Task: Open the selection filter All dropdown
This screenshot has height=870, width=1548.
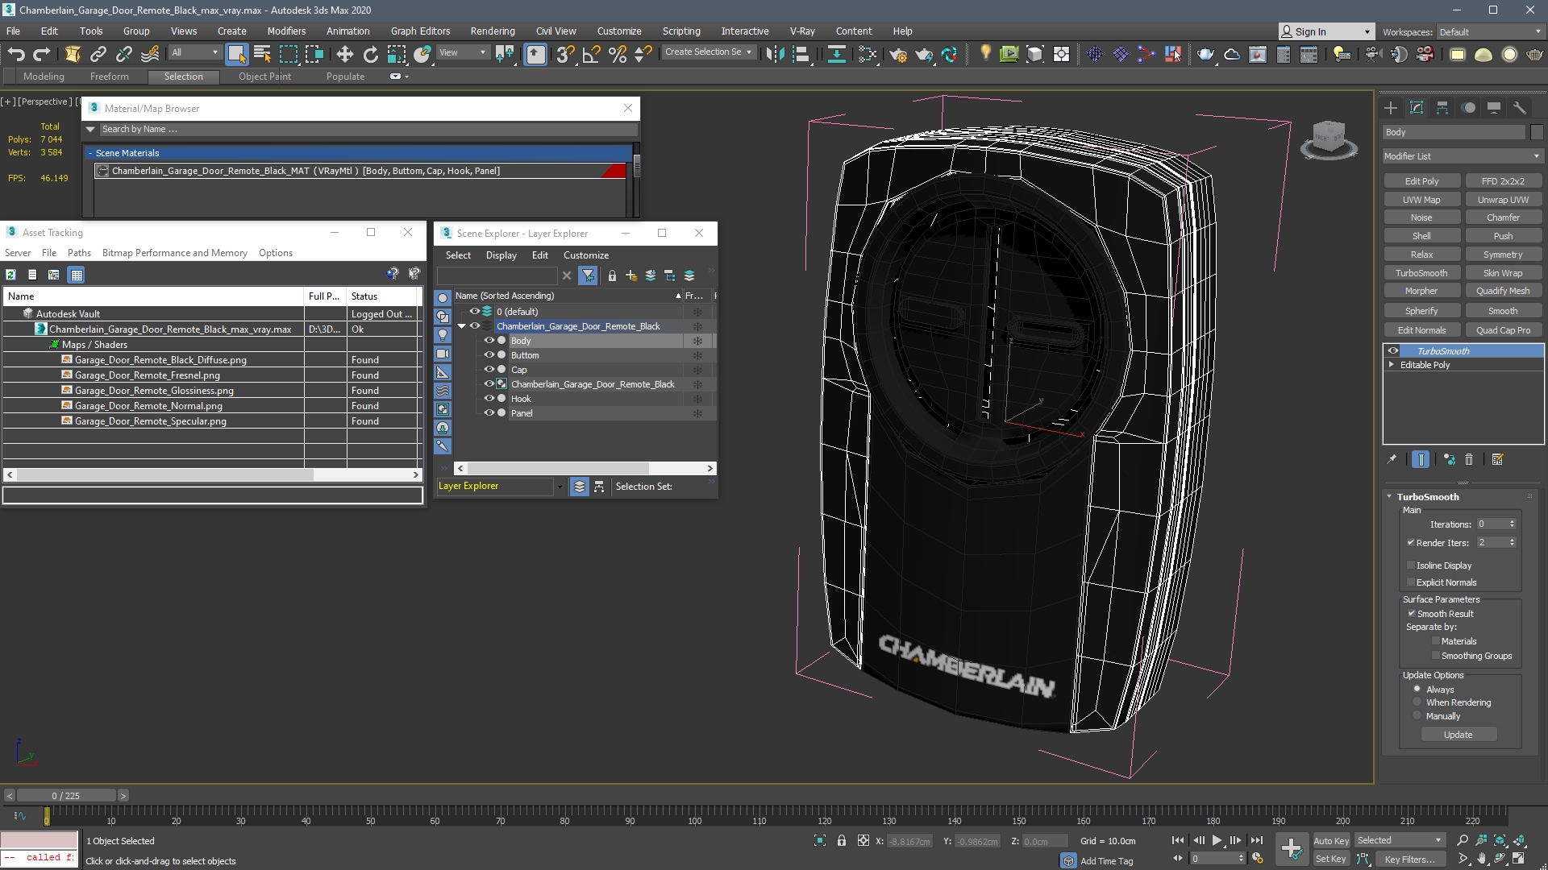Action: tap(194, 52)
